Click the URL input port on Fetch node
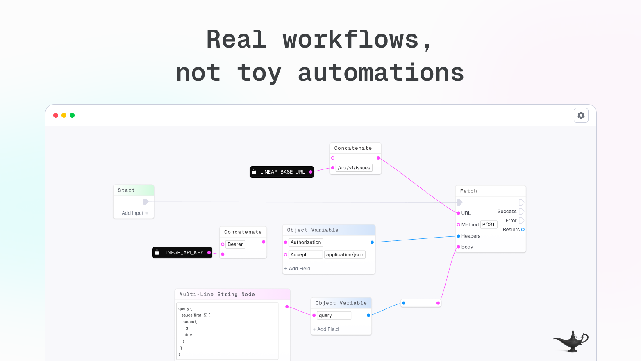This screenshot has width=641, height=361. point(458,213)
